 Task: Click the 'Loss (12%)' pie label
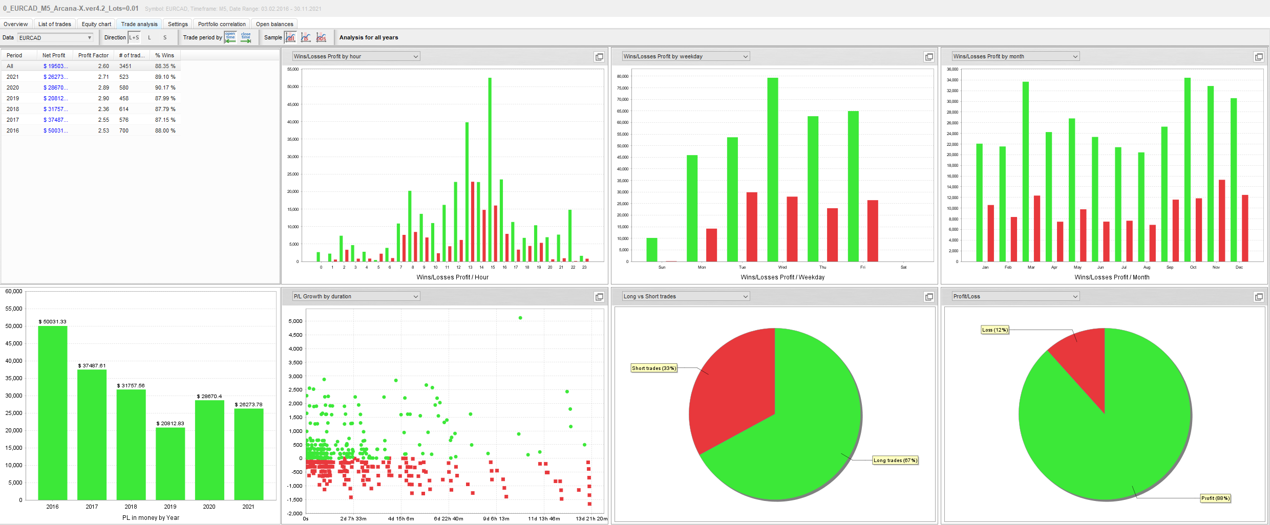(995, 330)
